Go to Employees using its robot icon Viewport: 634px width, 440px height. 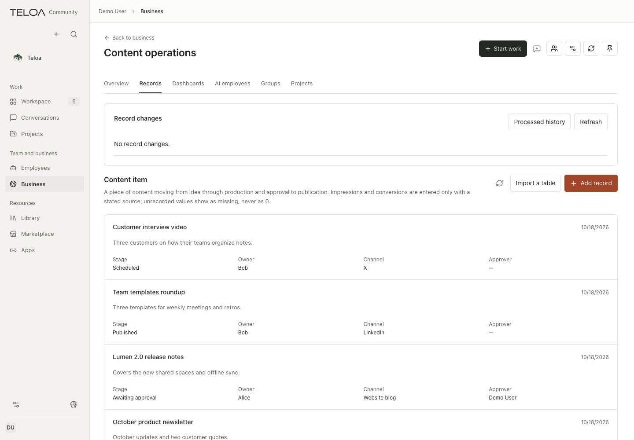pos(13,168)
